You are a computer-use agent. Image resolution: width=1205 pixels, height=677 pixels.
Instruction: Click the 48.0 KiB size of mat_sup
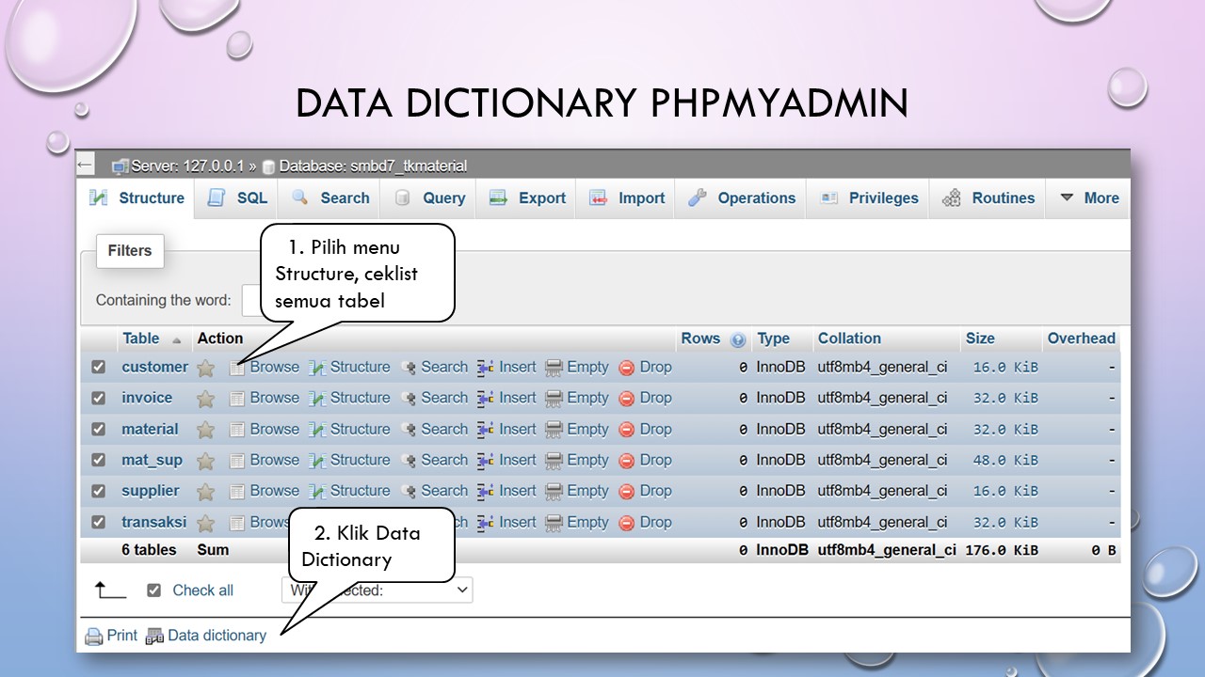coord(1006,461)
